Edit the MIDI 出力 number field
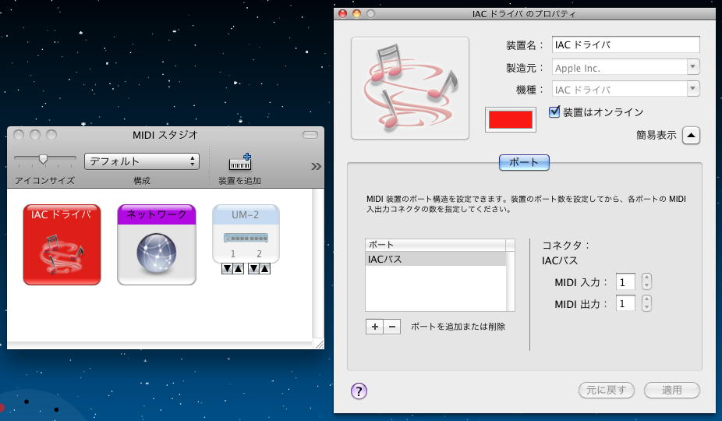Screen dimensions: 722x421 pyautogui.click(x=625, y=303)
